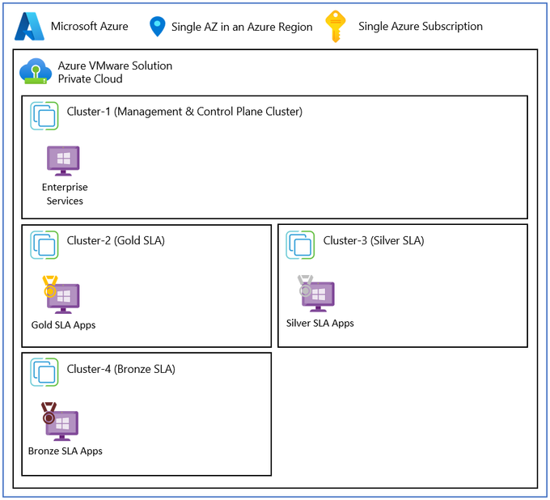Click the yellow key subscription icon

(336, 27)
